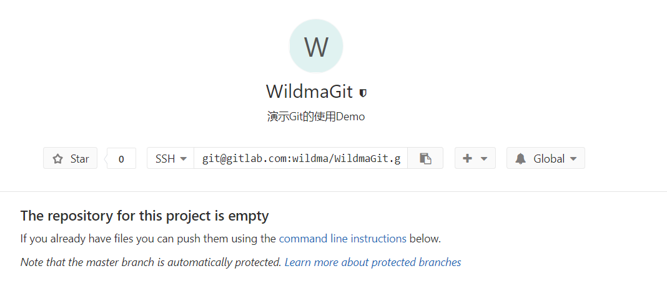Click the plus icon to create new item
The image size is (667, 281).
[467, 158]
